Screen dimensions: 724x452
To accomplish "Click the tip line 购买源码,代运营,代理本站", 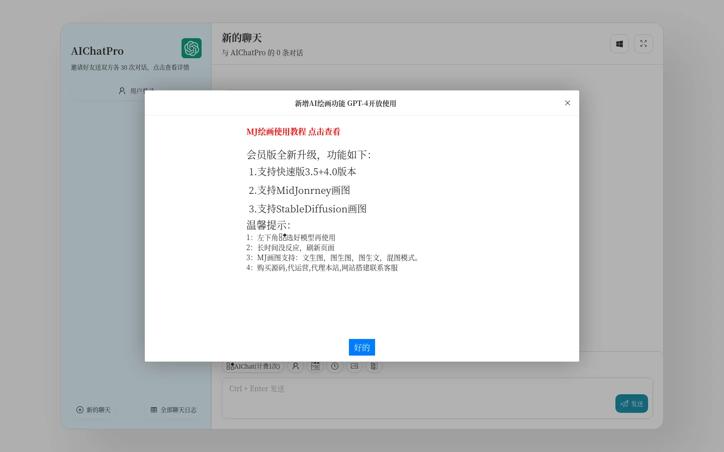I will [x=322, y=268].
